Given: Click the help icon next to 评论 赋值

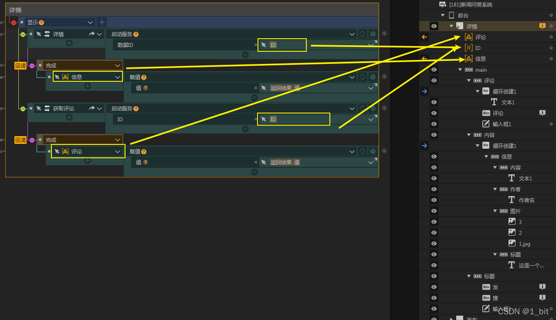Looking at the screenshot, I should click(144, 152).
